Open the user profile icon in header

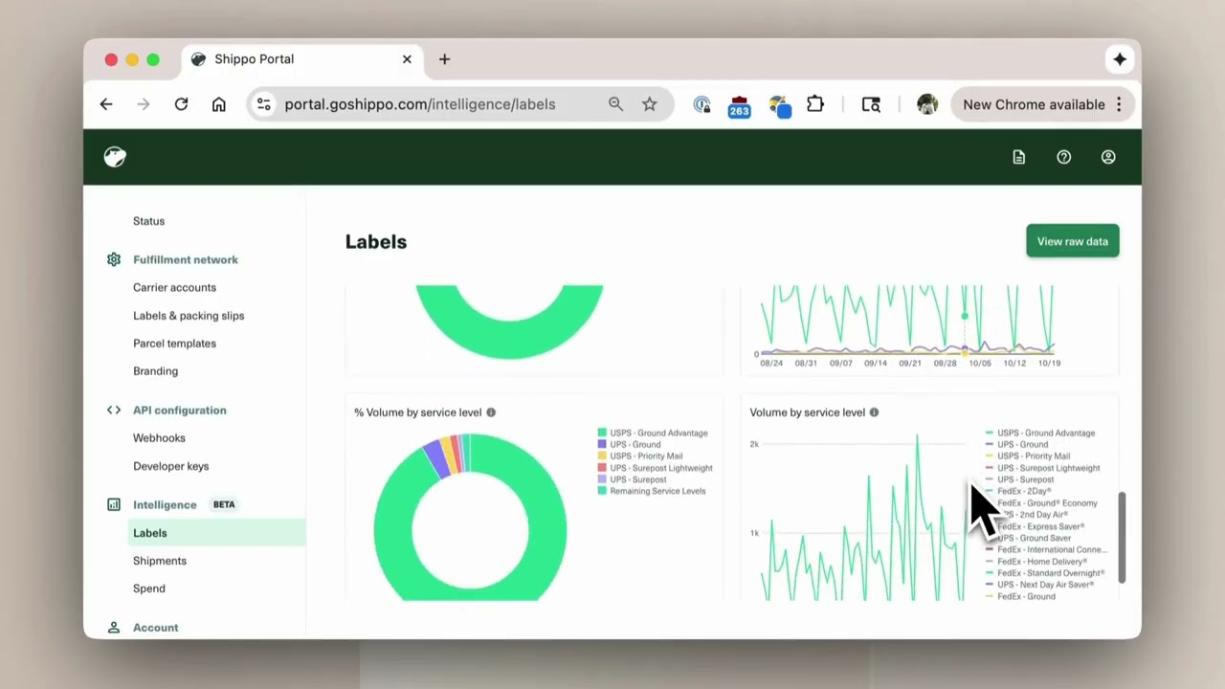coord(1108,157)
